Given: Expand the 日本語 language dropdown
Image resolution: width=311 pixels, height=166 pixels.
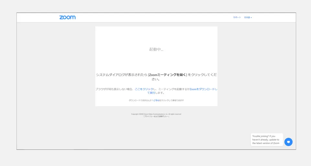Looking at the screenshot, I should (248, 17).
